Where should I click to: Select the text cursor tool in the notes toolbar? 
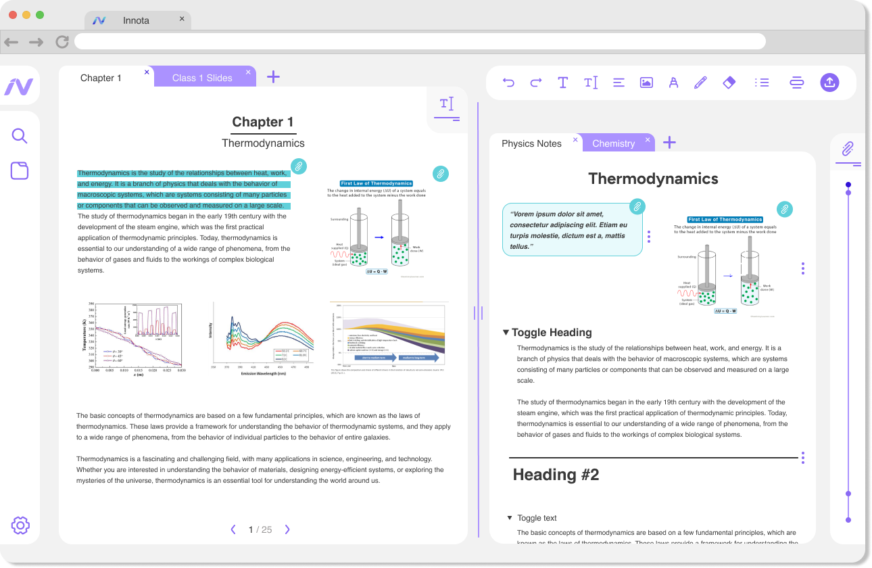(591, 82)
